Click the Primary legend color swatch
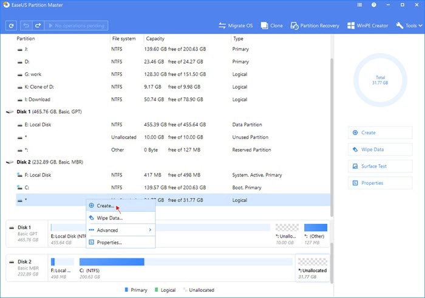Viewport: 425px width, 298px height. click(126, 290)
